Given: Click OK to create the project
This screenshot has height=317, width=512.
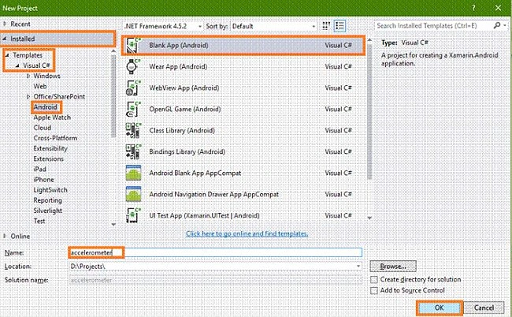Looking at the screenshot, I should [440, 308].
